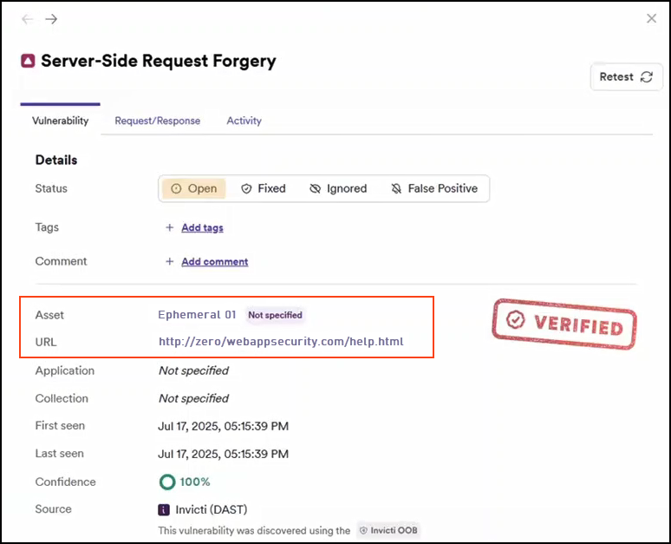Switch to the Request/Response tab
This screenshot has height=544, width=671.
point(158,121)
